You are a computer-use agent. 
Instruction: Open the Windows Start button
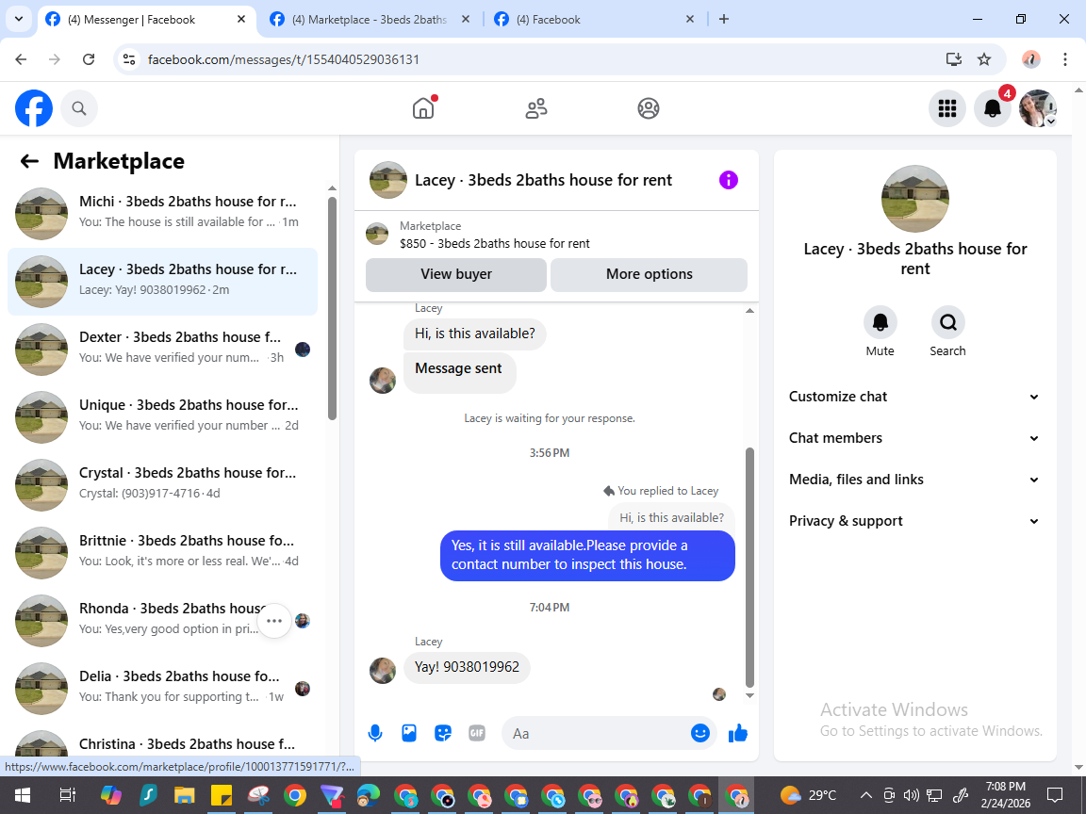23,795
